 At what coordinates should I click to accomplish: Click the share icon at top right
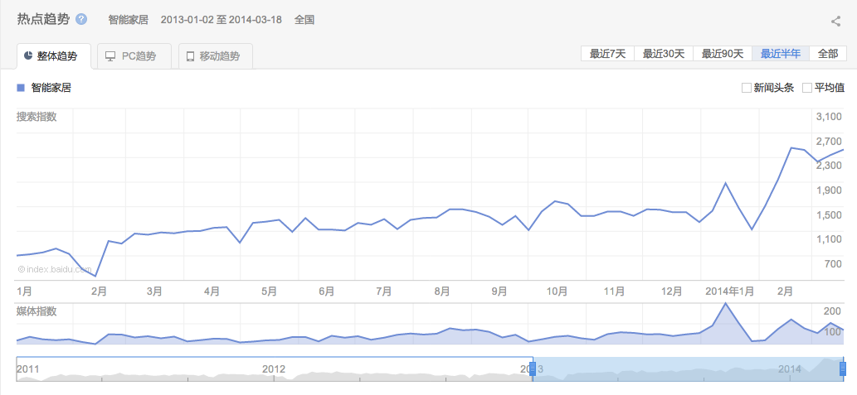(836, 22)
